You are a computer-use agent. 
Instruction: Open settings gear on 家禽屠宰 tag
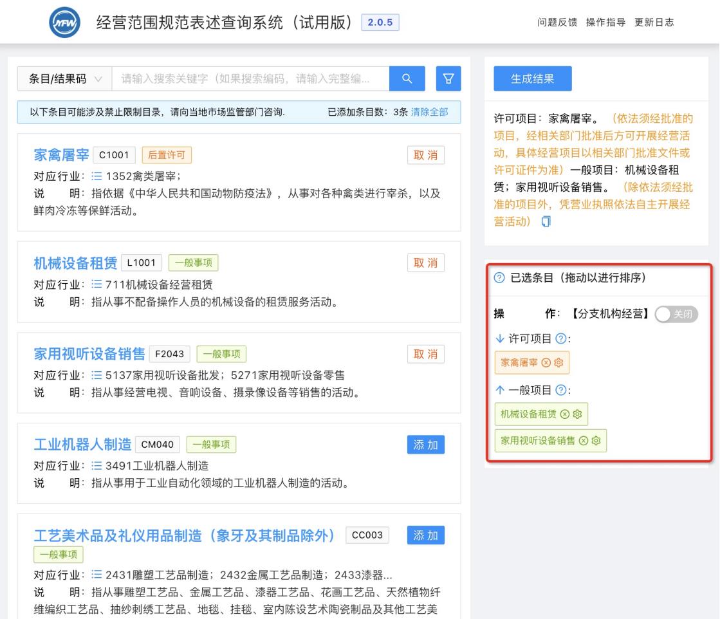558,362
